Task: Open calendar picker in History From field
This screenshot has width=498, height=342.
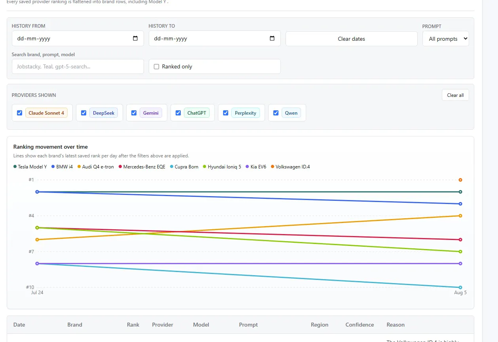Action: pos(135,38)
